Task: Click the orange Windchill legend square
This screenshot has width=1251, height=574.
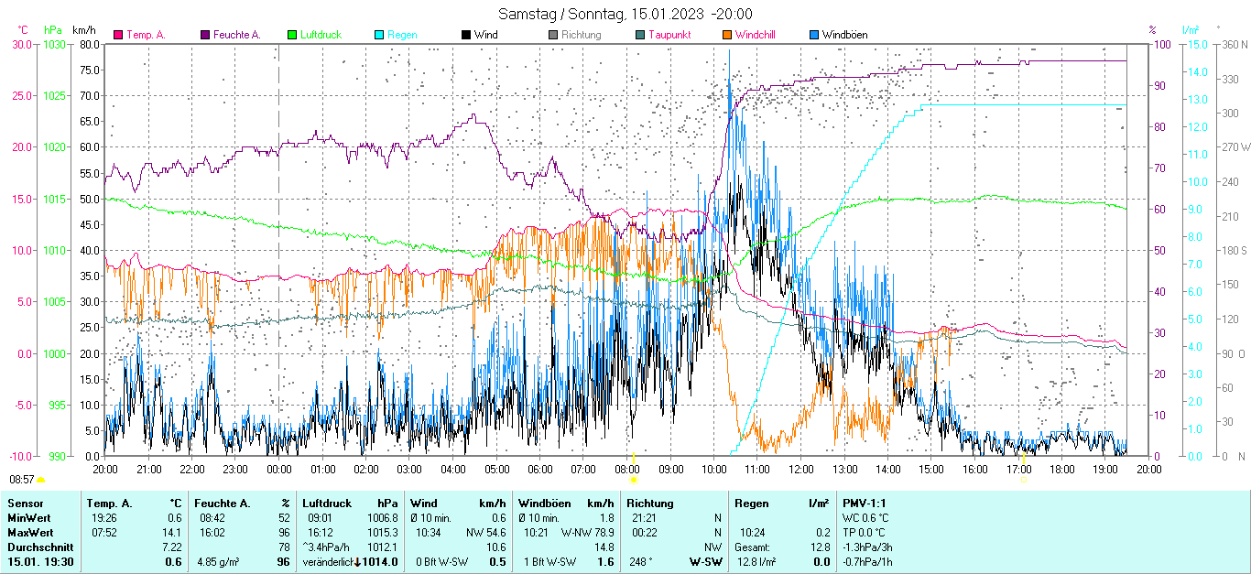Action: (727, 35)
